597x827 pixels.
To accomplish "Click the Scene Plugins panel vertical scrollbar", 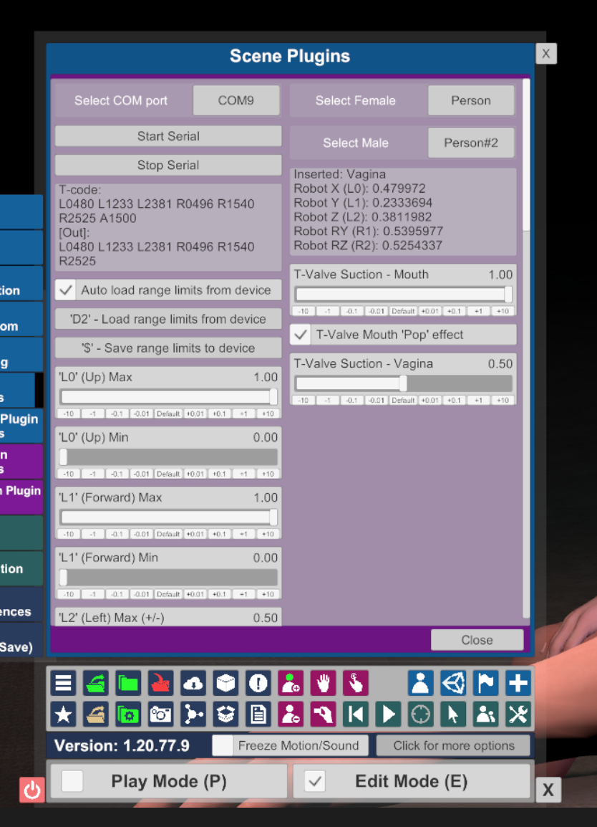I will click(x=526, y=348).
